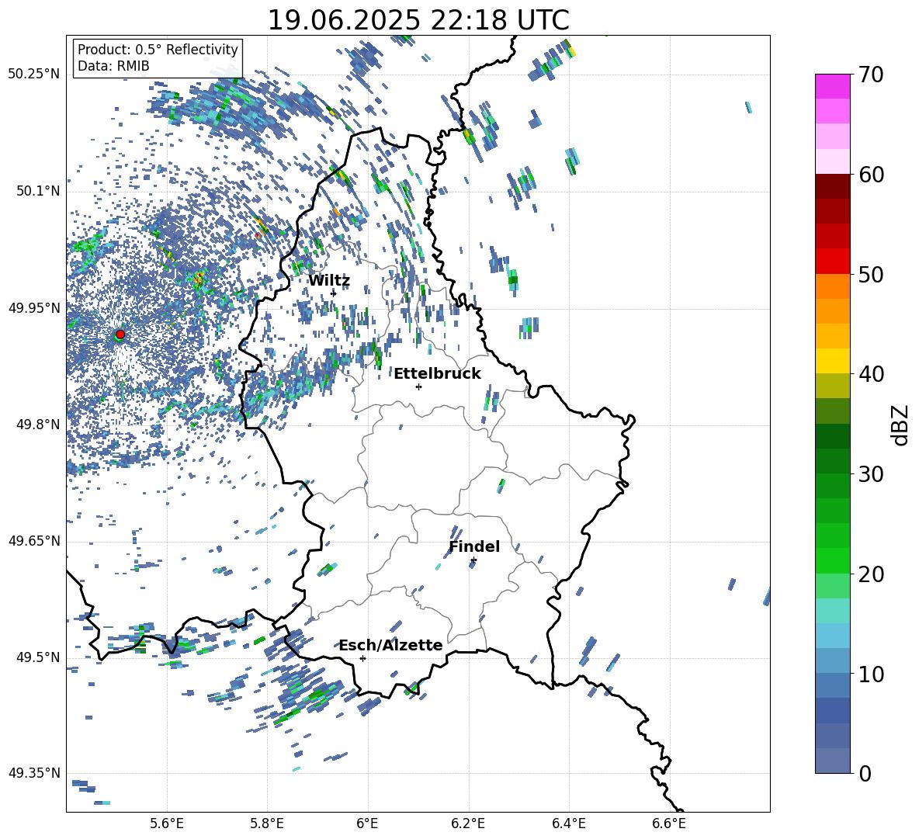Screen dimensions: 919x839
Task: Click the colorbar tick value 20
Action: click(871, 574)
